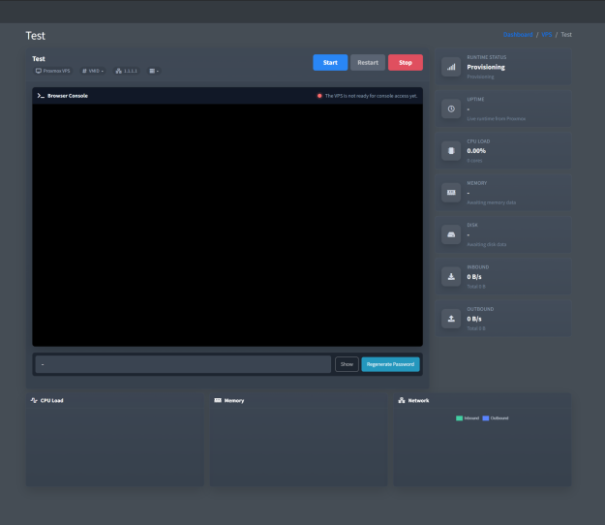Click the Browser Console terminal icon
The height and width of the screenshot is (525, 605).
[41, 96]
